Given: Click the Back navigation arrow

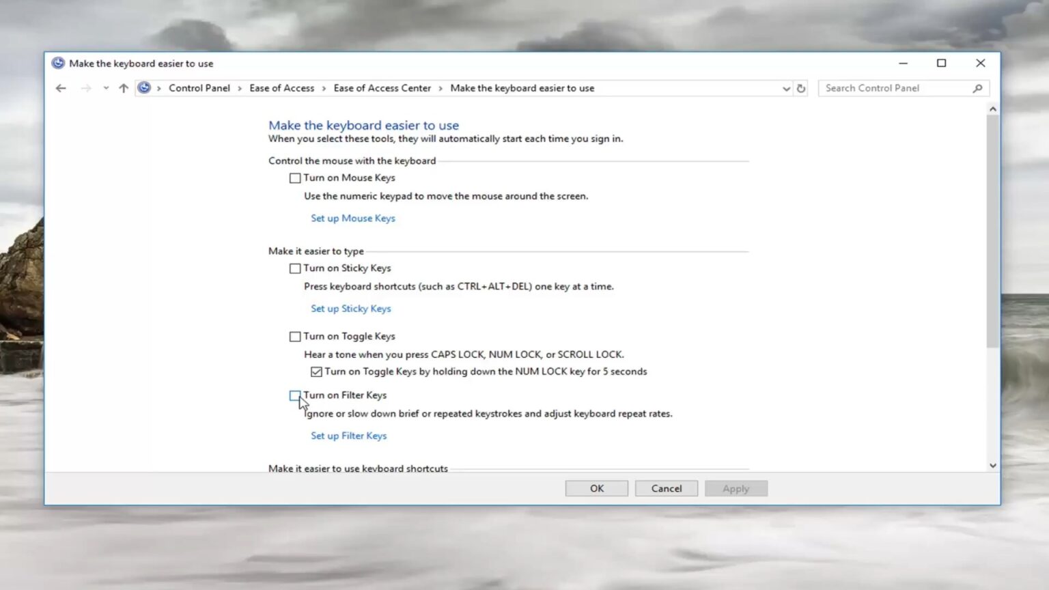Looking at the screenshot, I should coord(61,88).
